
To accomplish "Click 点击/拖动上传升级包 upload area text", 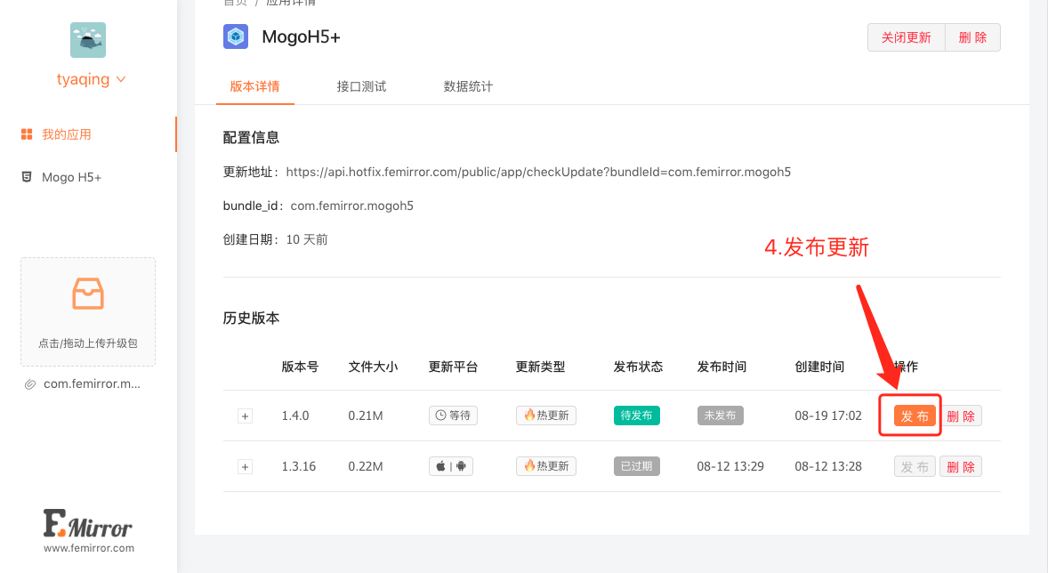I will pyautogui.click(x=87, y=343).
